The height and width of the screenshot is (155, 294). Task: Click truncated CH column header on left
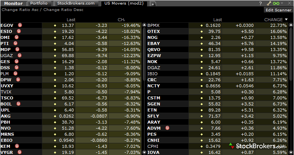121,20
